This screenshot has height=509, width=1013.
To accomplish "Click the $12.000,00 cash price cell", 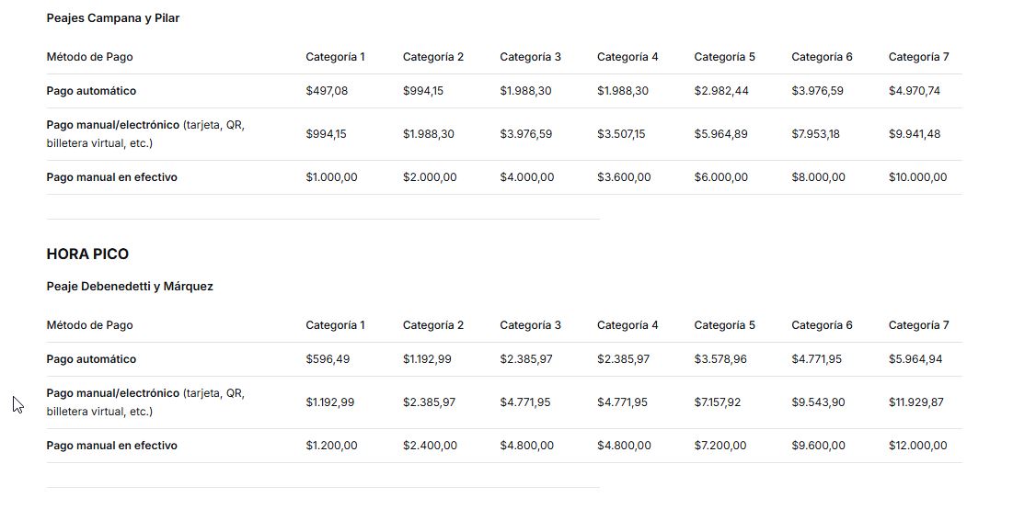I will pos(917,446).
